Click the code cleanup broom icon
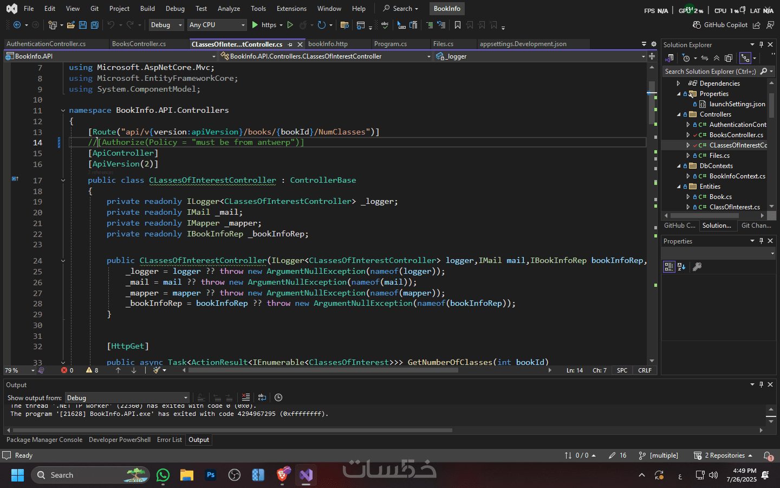 [157, 370]
